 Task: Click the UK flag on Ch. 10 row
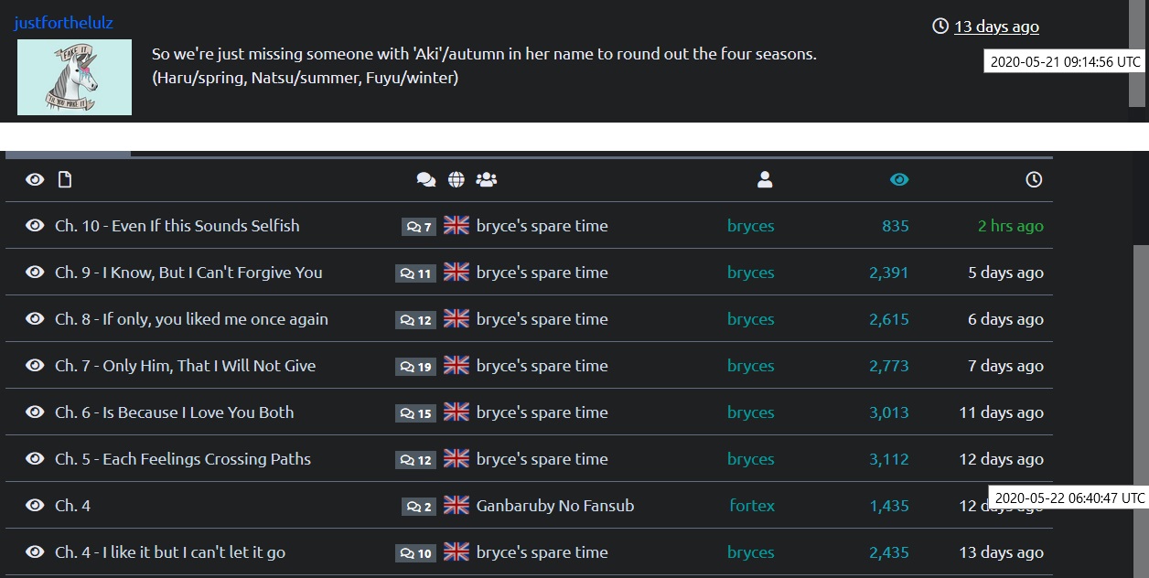[x=456, y=226]
